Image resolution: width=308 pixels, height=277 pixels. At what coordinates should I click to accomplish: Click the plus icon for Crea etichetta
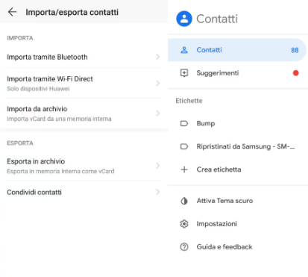pos(184,169)
